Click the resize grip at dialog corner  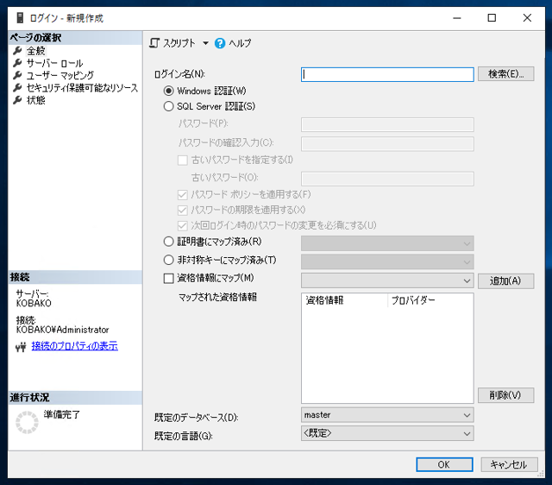541,475
